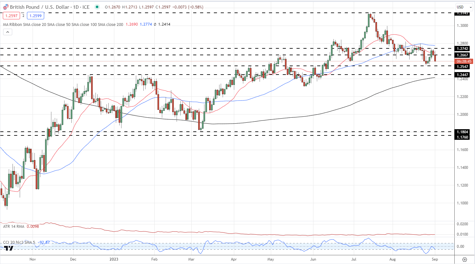Click the TradingView logo

pos(9,248)
